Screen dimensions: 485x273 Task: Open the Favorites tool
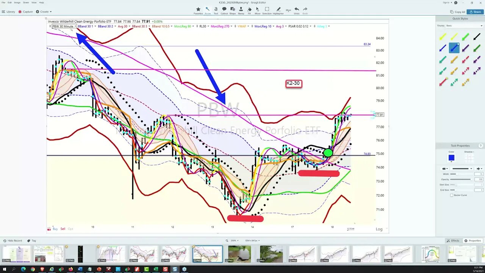coord(198,11)
